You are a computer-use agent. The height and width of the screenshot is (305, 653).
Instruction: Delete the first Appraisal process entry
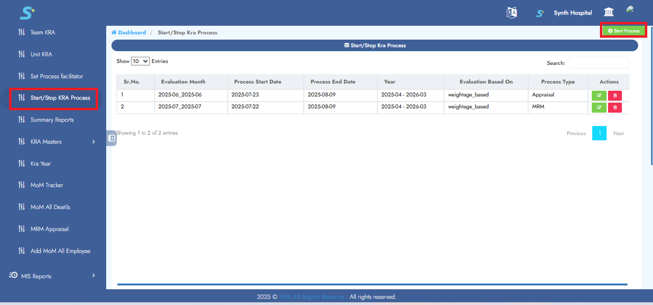click(615, 95)
